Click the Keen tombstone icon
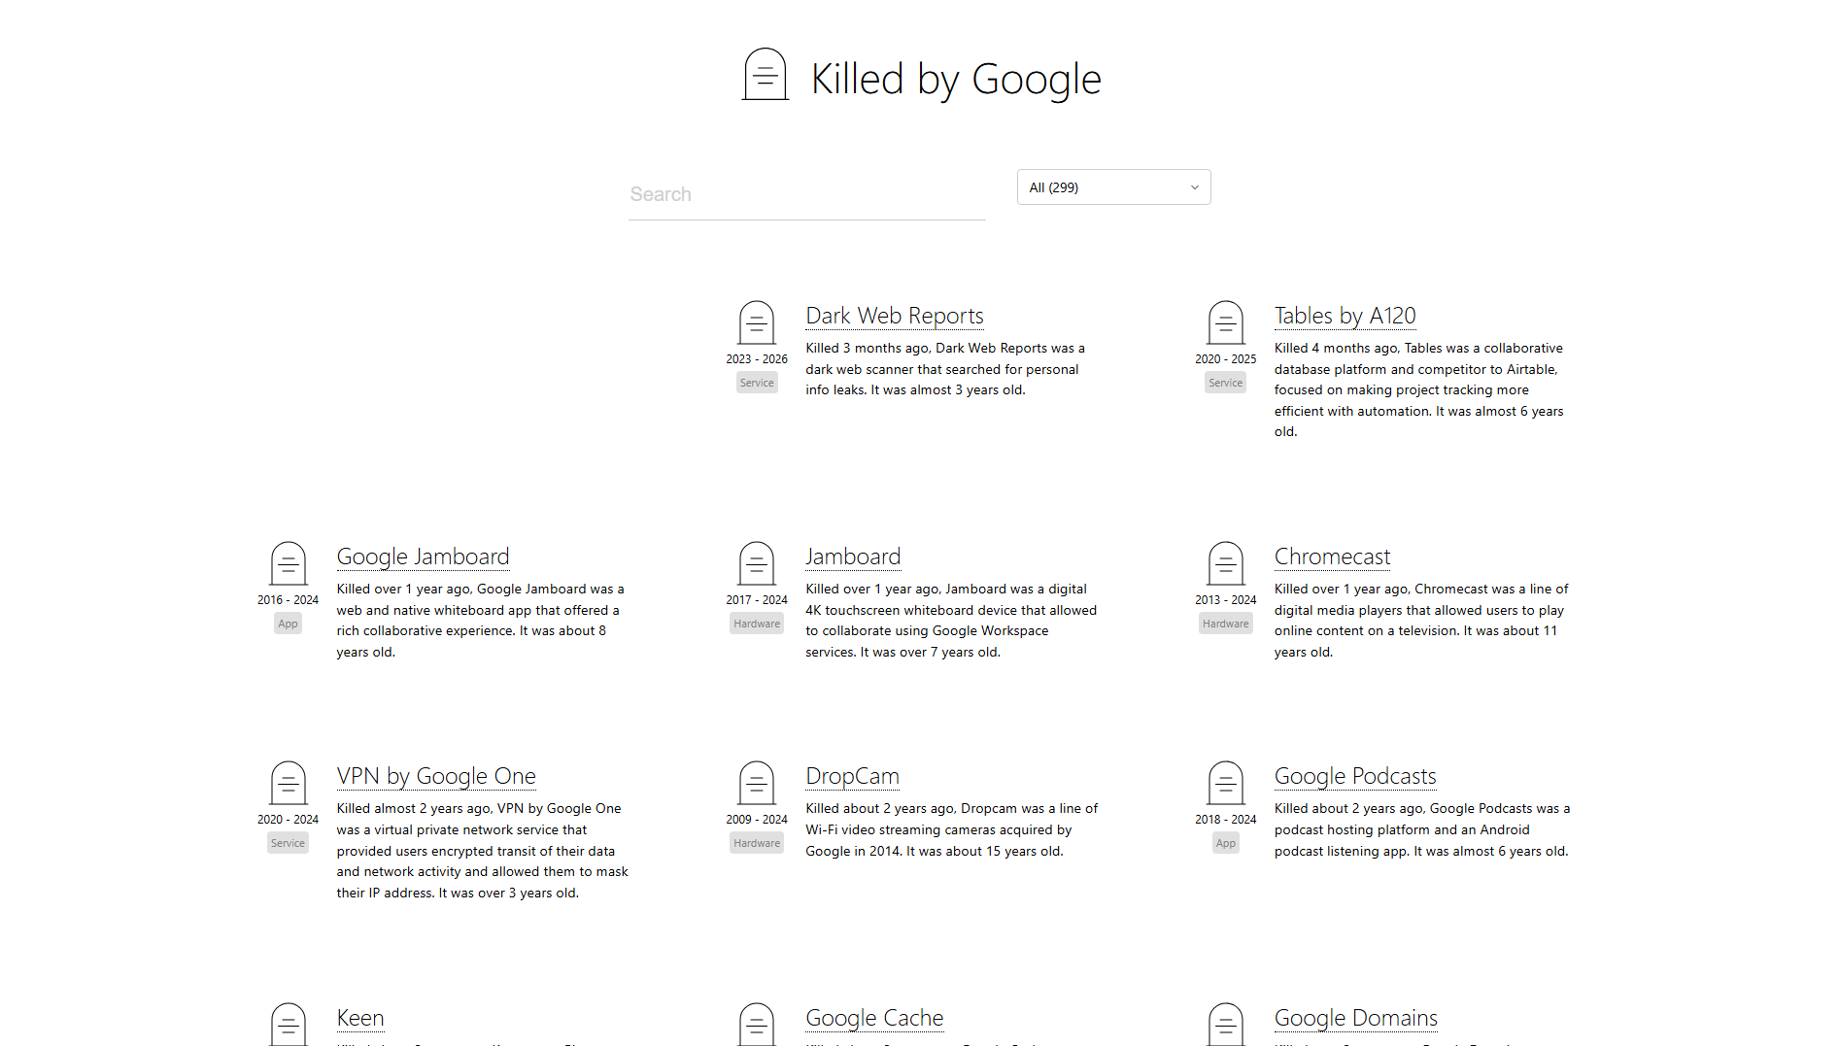 coord(288,1024)
